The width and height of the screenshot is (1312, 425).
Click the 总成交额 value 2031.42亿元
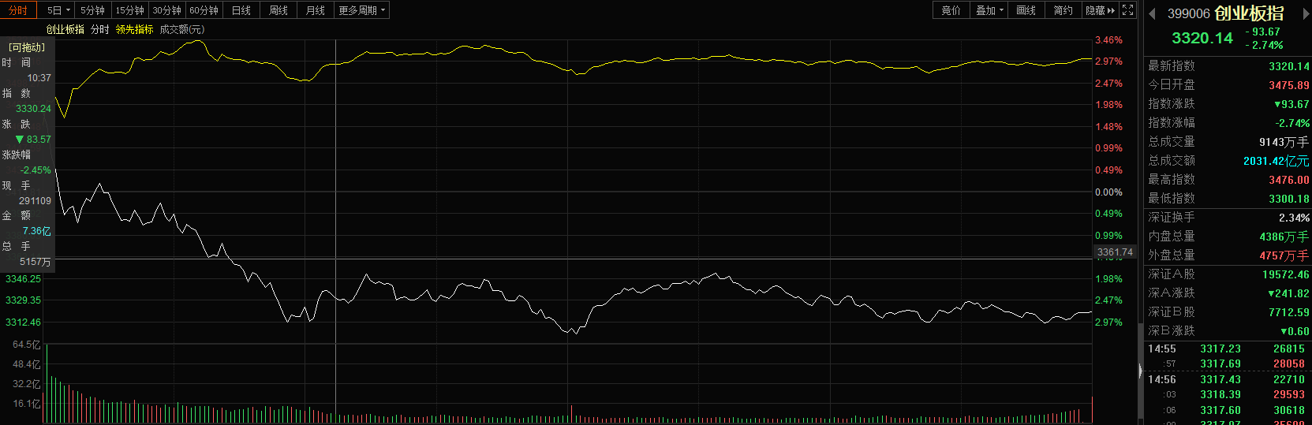point(1276,161)
